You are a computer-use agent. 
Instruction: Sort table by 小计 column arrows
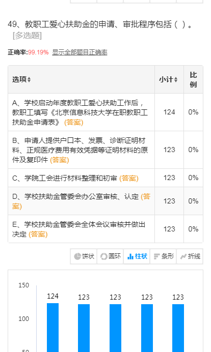click(x=176, y=79)
